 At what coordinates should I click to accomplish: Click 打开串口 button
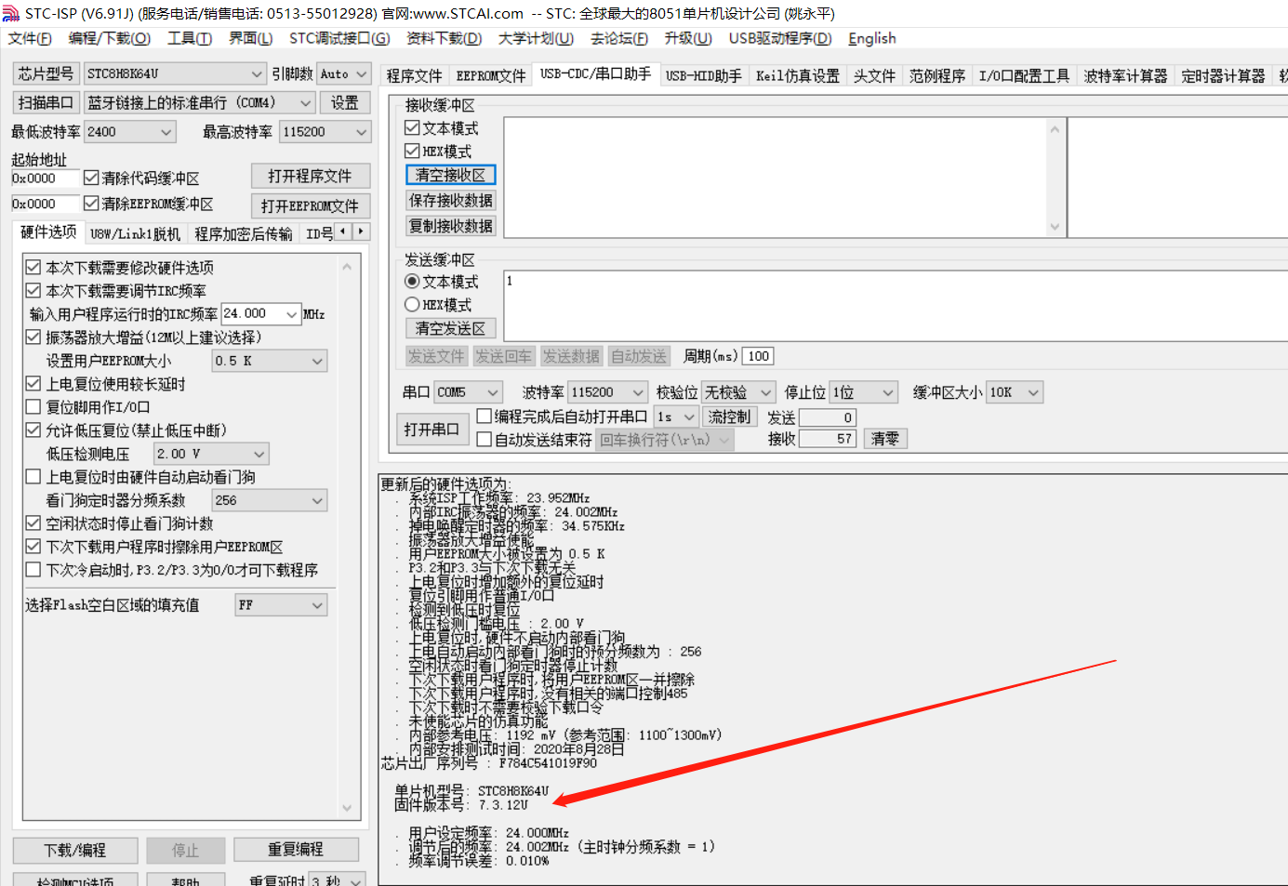[x=432, y=429]
